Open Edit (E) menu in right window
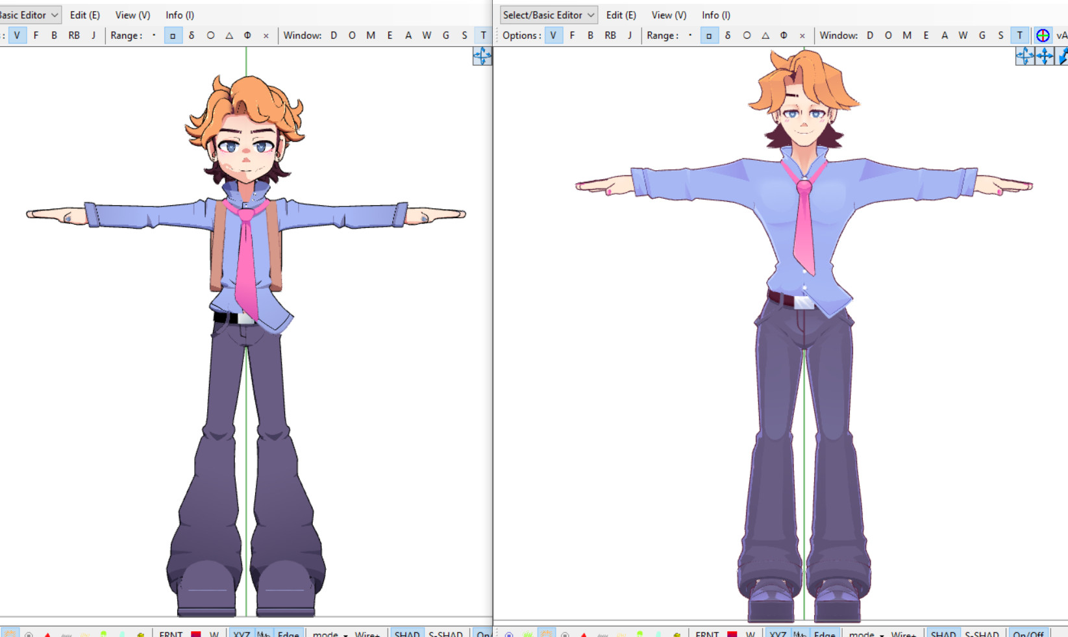Screen dimensions: 1068x637 pos(621,15)
